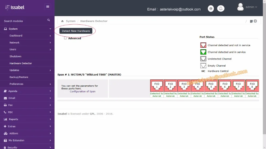Click the Addons cubes sidebar icon
The height and width of the screenshot is (149, 266).
[6, 133]
